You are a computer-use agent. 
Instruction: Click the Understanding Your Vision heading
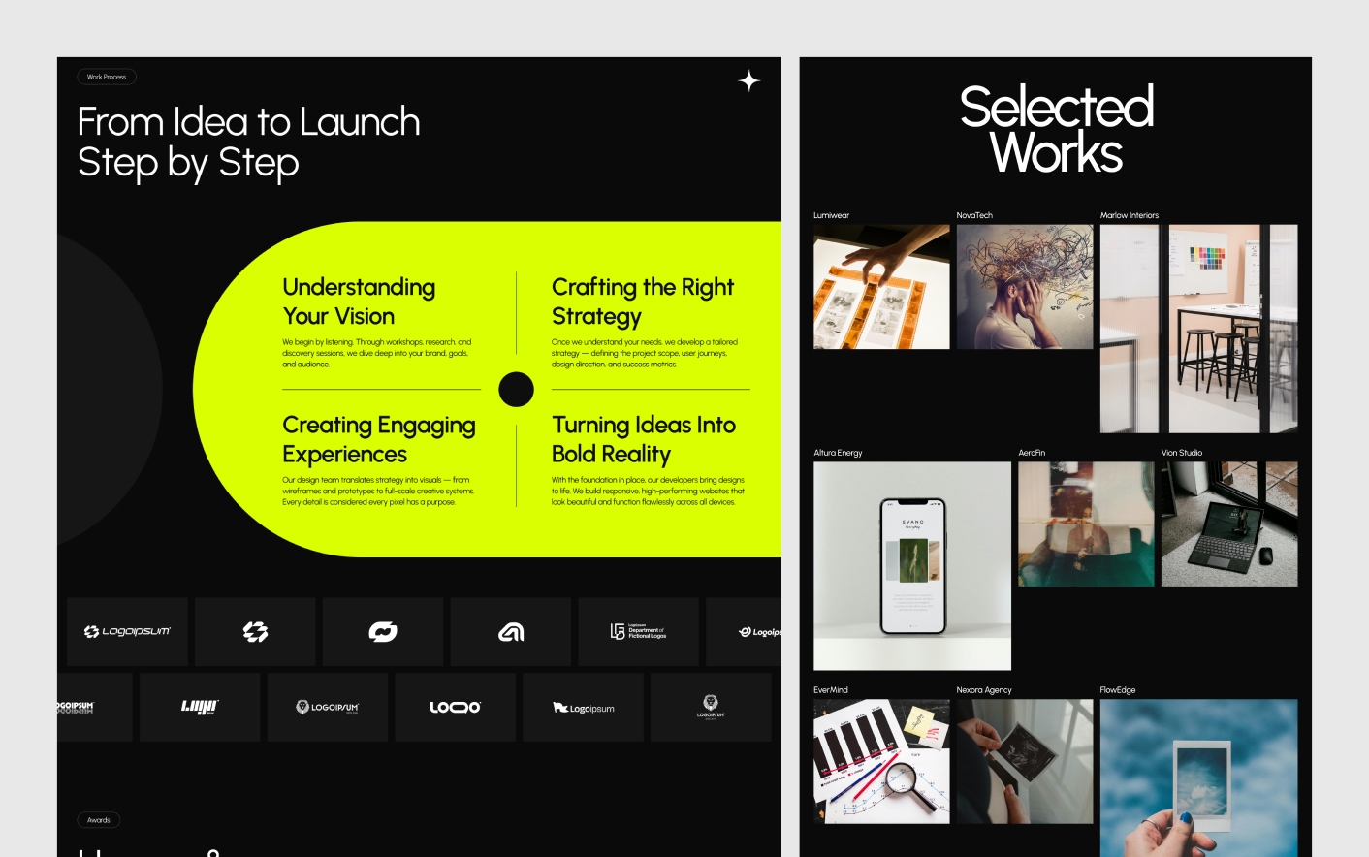tap(359, 302)
